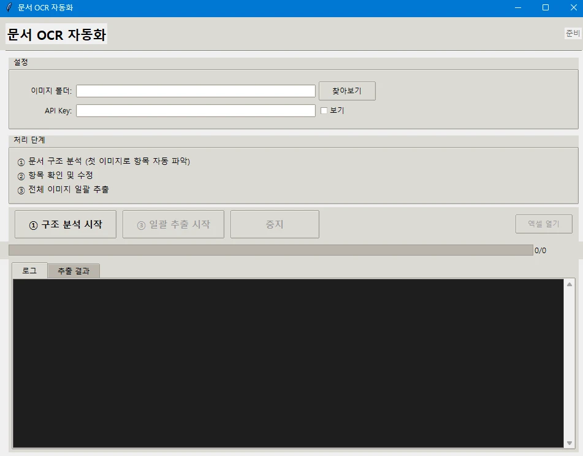Open Excel with the 엑셀 열기 button
Viewport: 583px width, 456px height.
(544, 224)
